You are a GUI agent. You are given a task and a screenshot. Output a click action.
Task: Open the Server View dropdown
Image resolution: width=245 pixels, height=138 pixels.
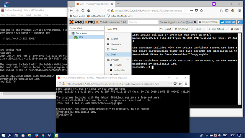(87, 28)
